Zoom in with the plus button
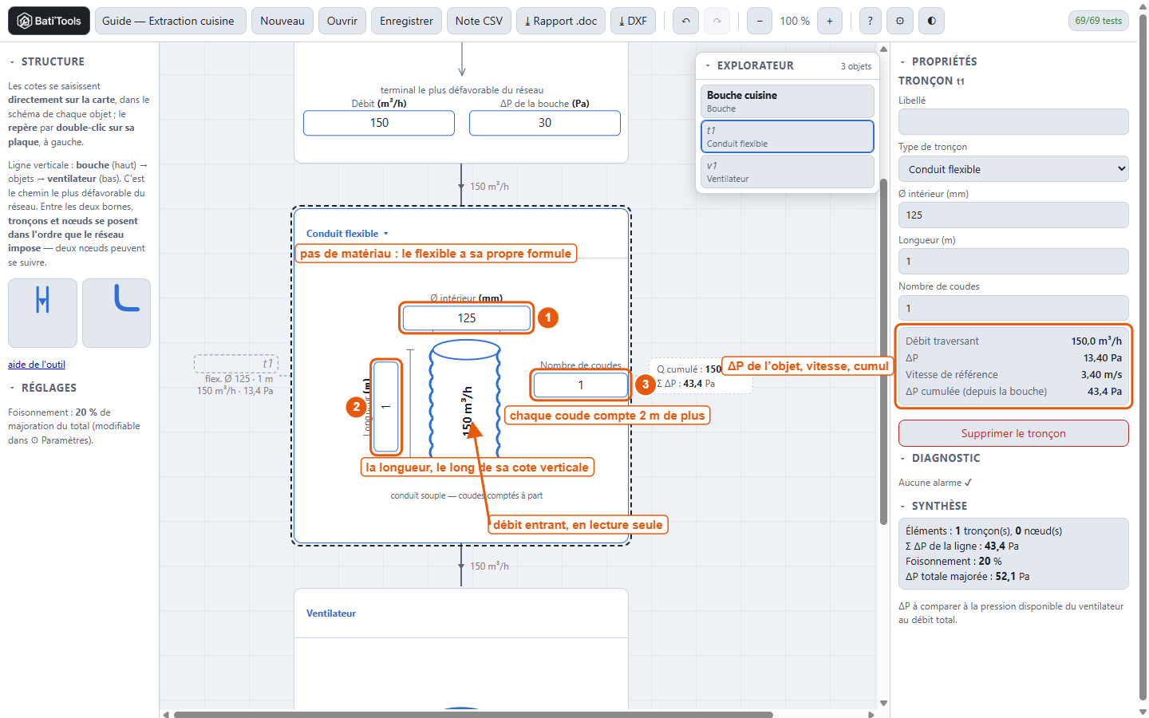This screenshot has height=718, width=1149. tap(830, 21)
